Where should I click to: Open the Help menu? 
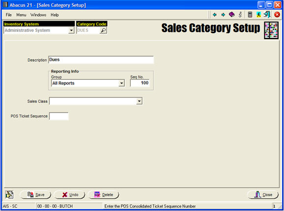click(x=55, y=15)
